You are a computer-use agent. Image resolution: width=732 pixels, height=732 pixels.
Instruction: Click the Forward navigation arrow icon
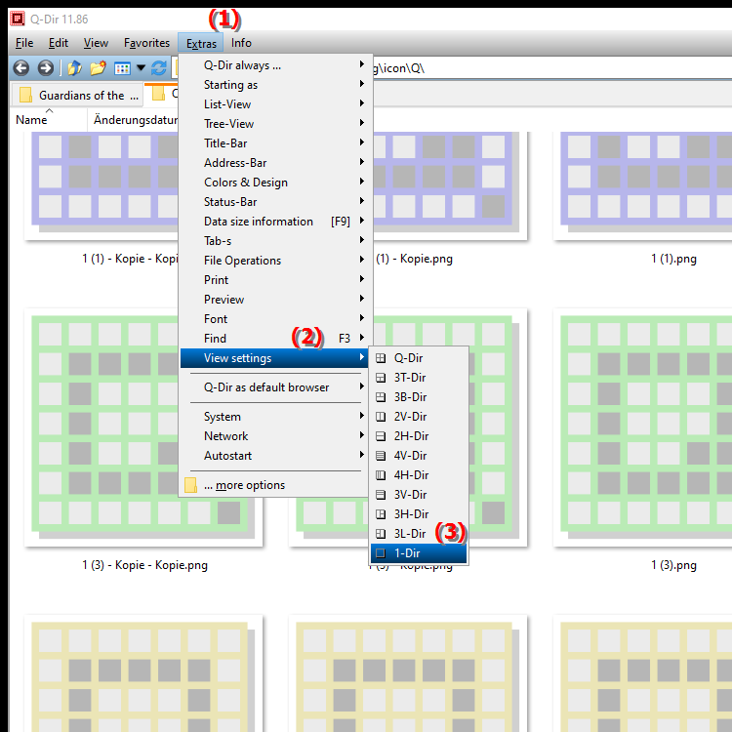tap(45, 68)
